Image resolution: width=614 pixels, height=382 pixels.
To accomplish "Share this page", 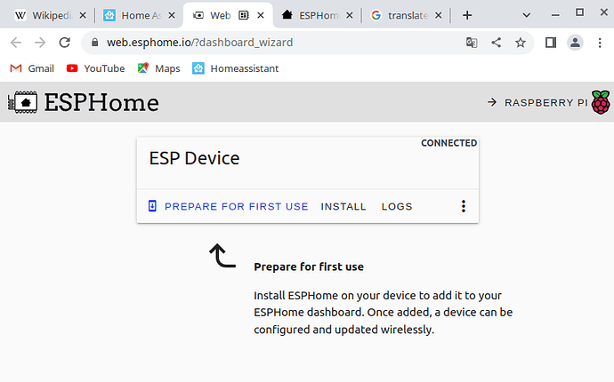I will [x=497, y=43].
